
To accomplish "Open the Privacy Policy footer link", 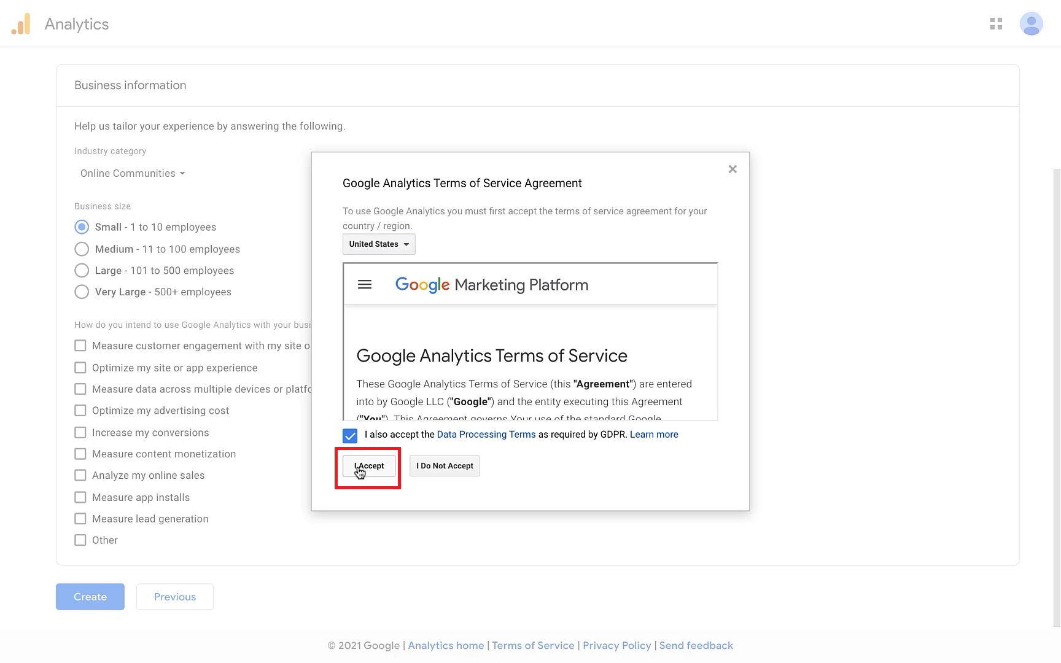I will [616, 645].
